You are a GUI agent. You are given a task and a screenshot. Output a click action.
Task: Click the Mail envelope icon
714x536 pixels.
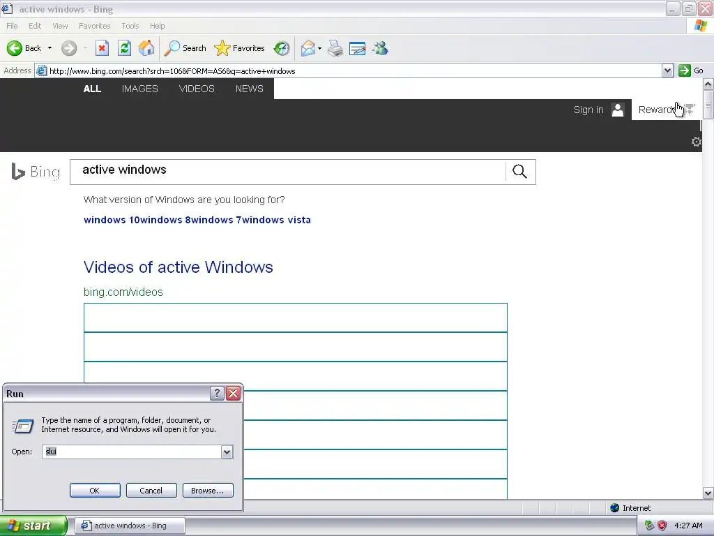click(308, 48)
